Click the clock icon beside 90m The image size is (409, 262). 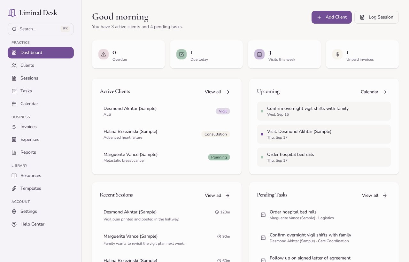219,236
